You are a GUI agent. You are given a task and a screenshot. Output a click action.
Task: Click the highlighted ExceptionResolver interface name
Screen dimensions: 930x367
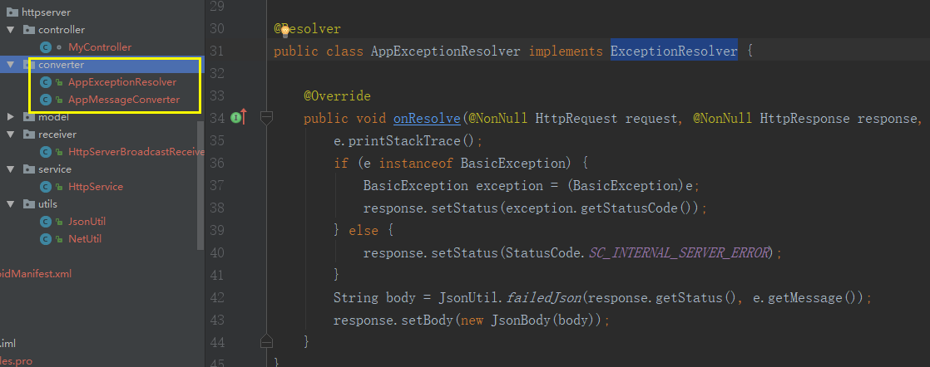click(x=675, y=51)
